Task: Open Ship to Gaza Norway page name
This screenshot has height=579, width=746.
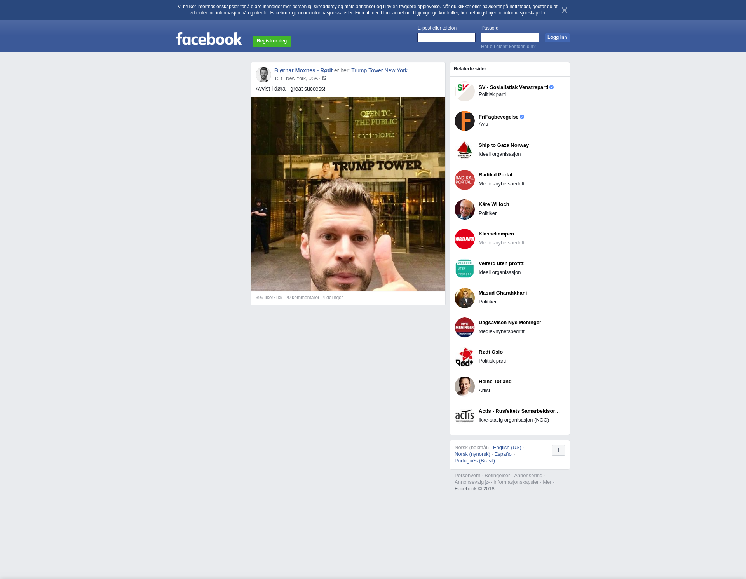Action: pyautogui.click(x=504, y=145)
